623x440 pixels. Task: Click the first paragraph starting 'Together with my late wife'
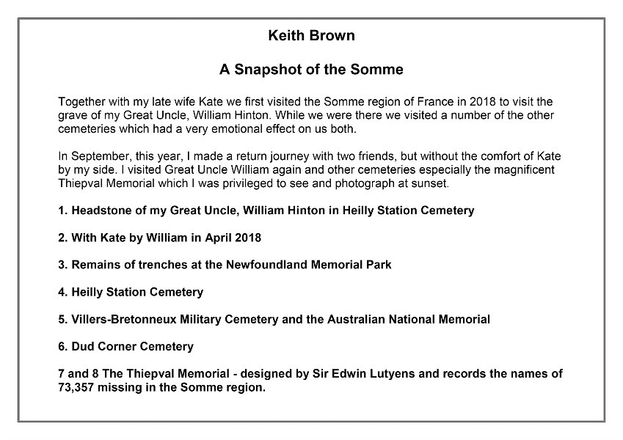tap(306, 115)
